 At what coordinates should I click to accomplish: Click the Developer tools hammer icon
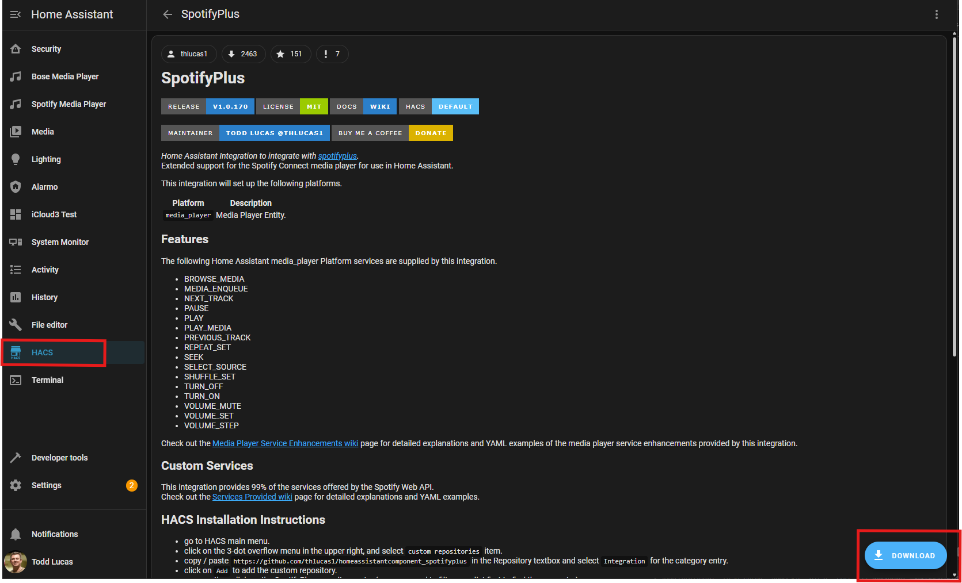click(x=16, y=458)
